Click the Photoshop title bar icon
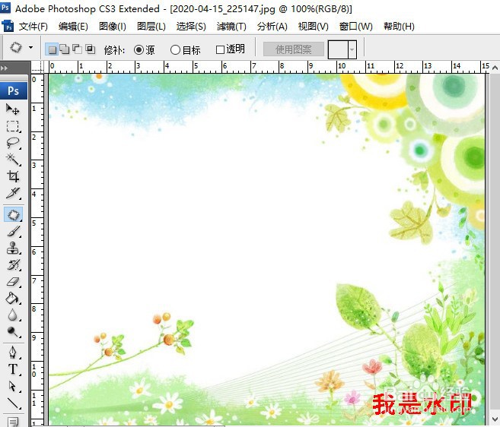This screenshot has width=500, height=427. (x=5, y=7)
